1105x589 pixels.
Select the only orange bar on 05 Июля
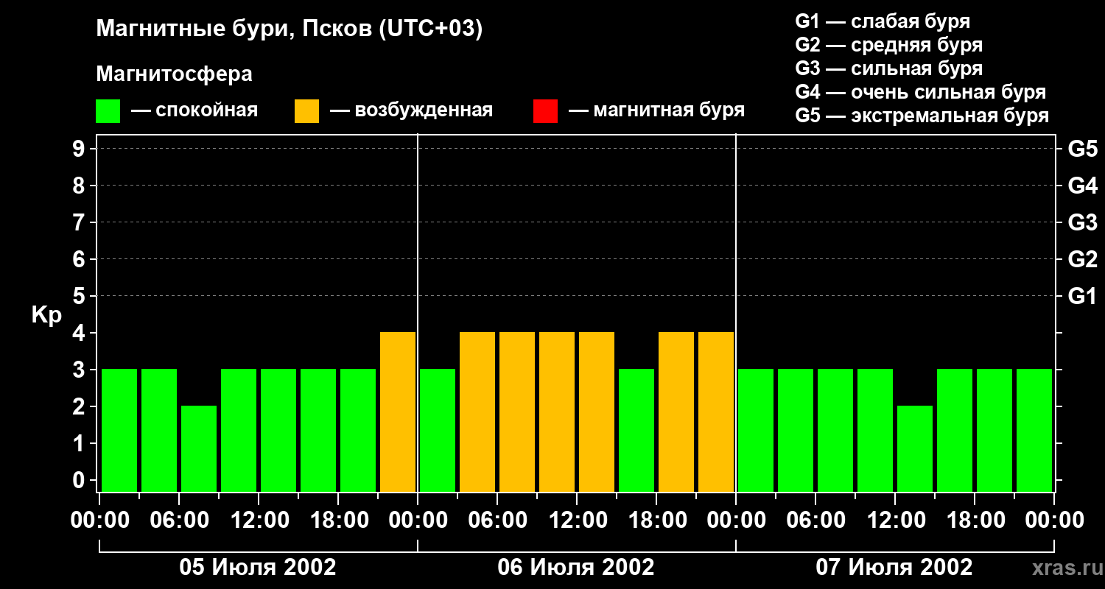(398, 412)
